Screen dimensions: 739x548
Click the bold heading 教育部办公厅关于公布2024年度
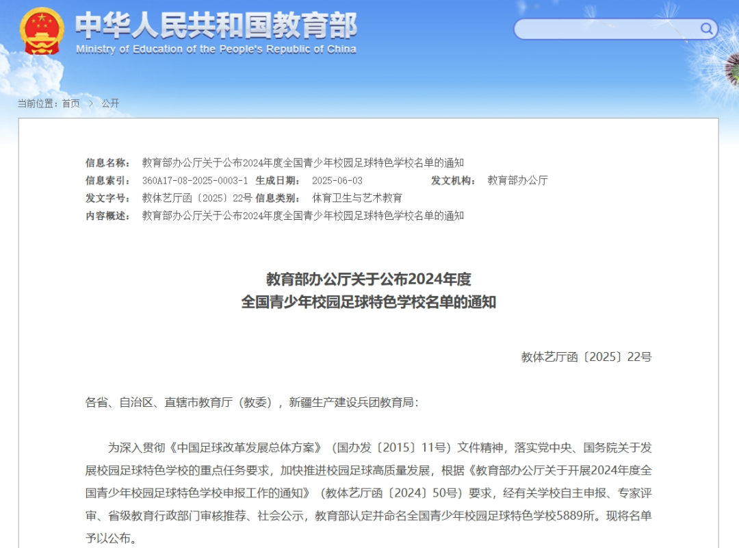click(x=369, y=279)
